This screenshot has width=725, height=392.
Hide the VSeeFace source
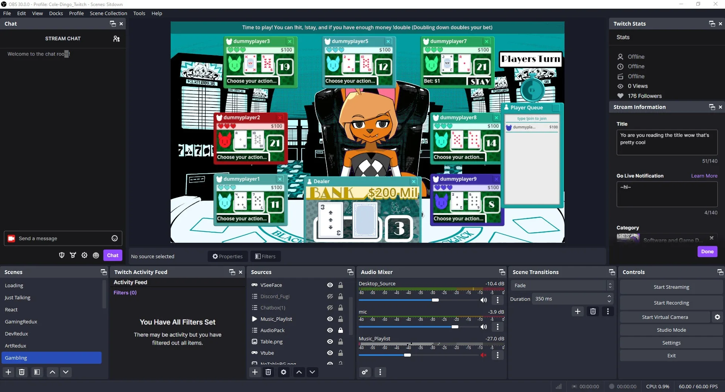point(330,285)
